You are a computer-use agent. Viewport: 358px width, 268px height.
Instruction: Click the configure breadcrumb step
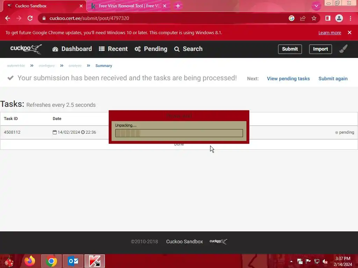pos(46,66)
